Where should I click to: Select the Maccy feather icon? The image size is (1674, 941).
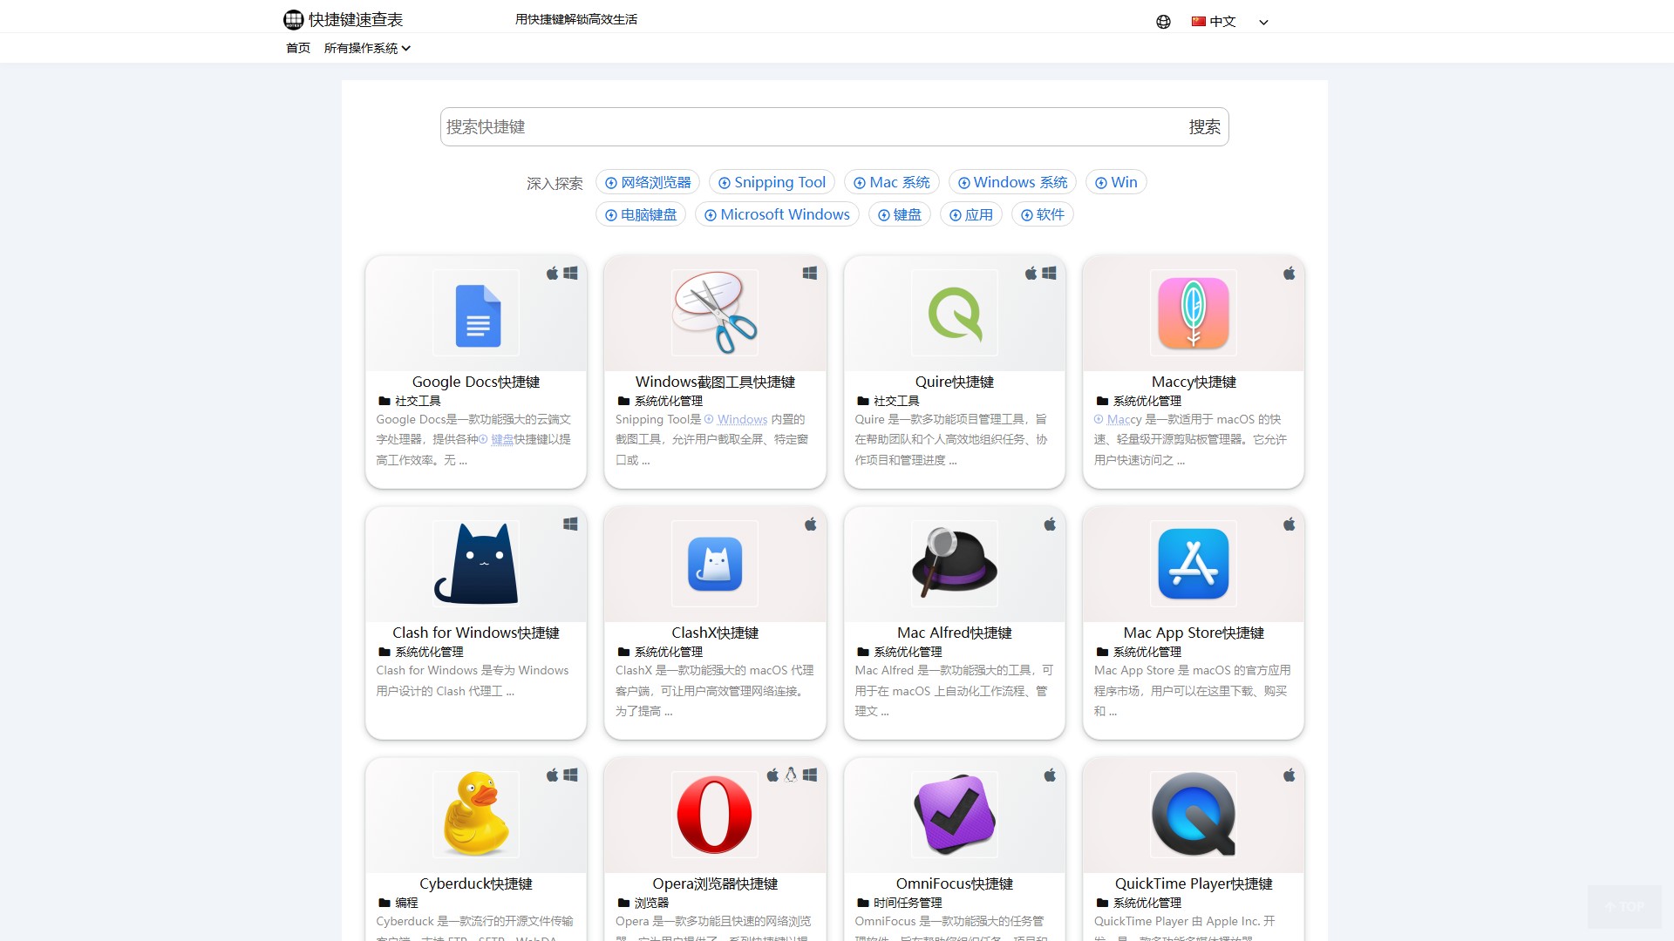click(x=1193, y=314)
